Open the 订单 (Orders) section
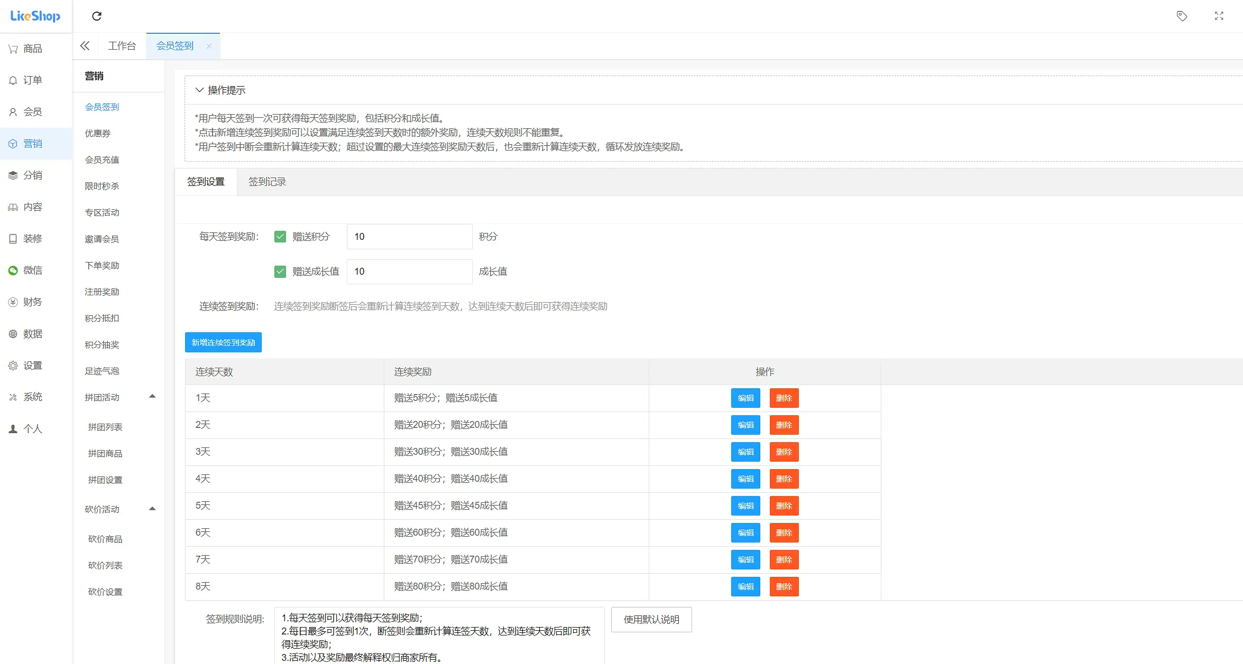This screenshot has width=1243, height=664. point(32,80)
